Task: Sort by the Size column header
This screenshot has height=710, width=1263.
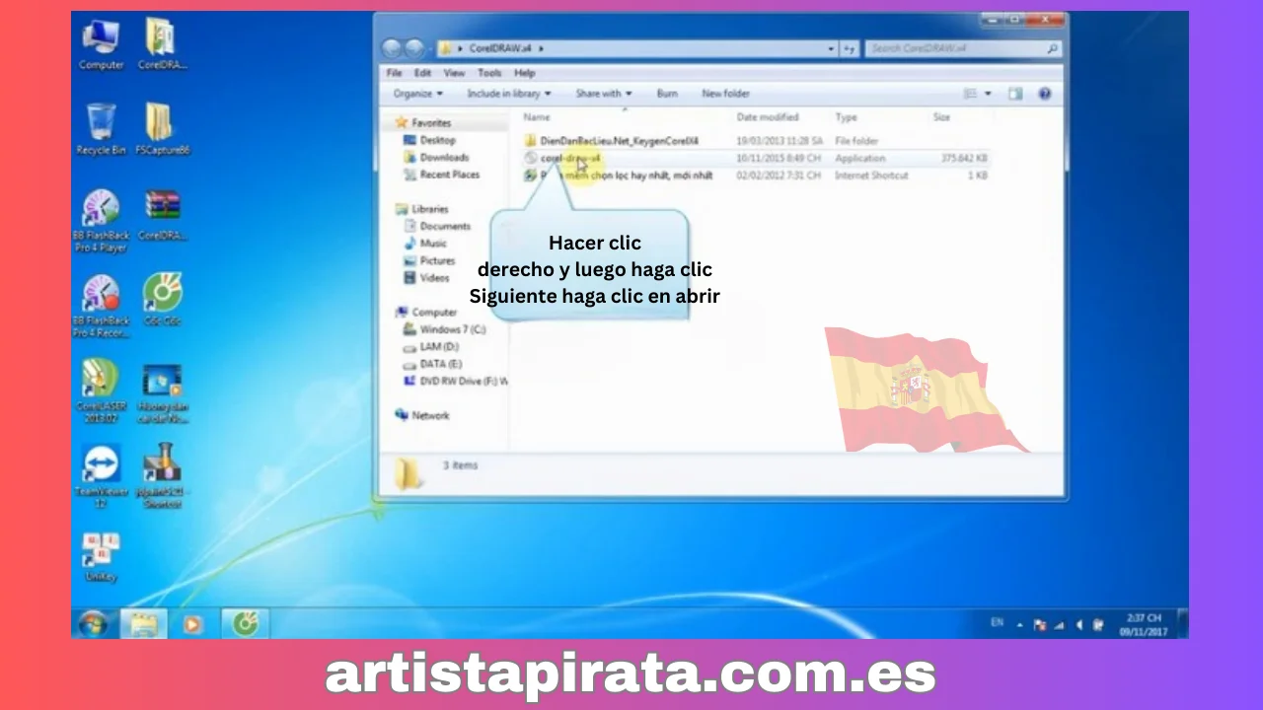Action: (x=941, y=117)
